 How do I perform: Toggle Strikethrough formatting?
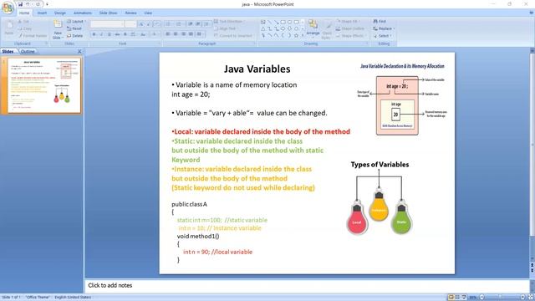(117, 34)
